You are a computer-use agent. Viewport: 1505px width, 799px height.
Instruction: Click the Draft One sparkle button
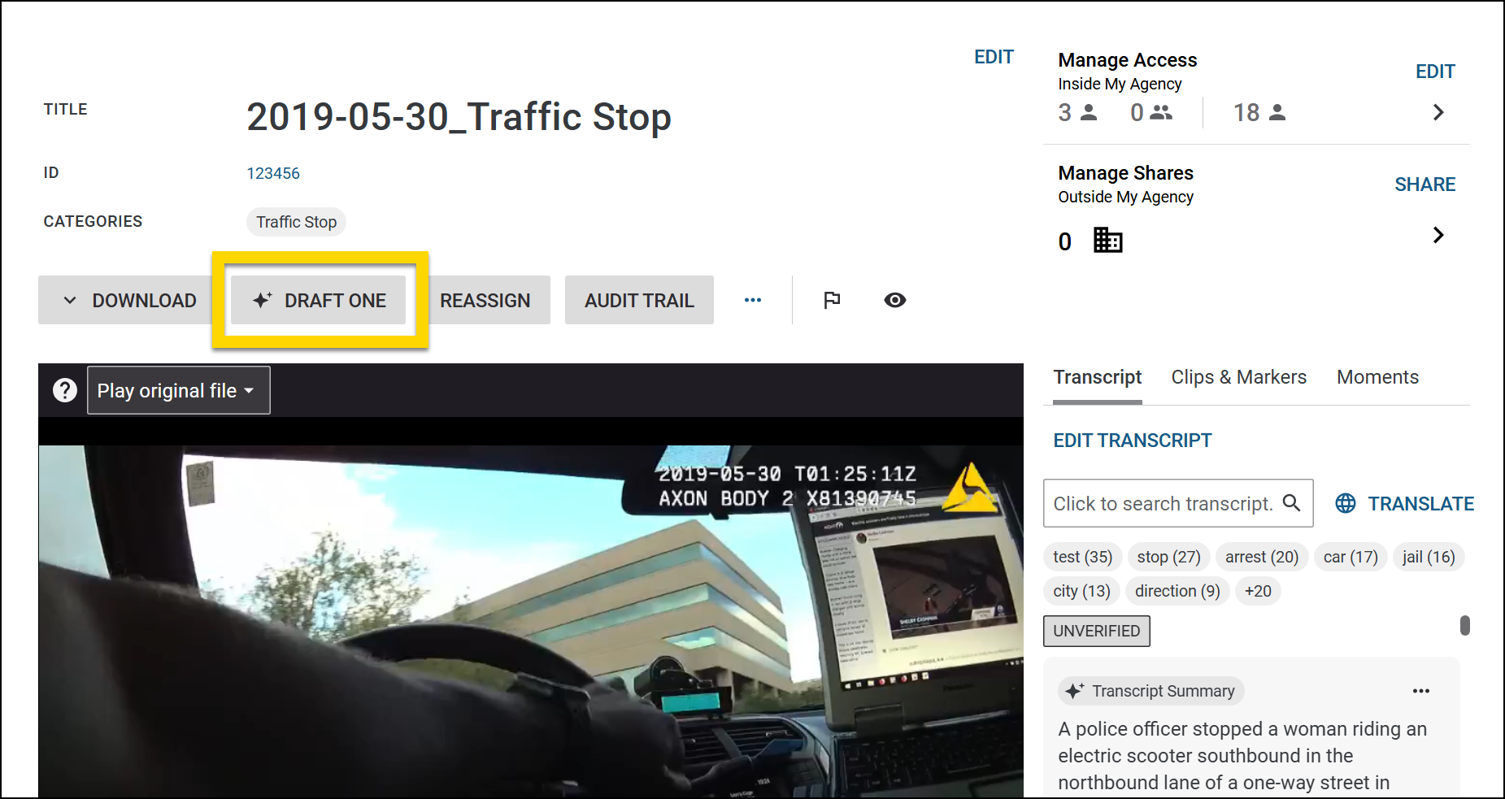[319, 300]
